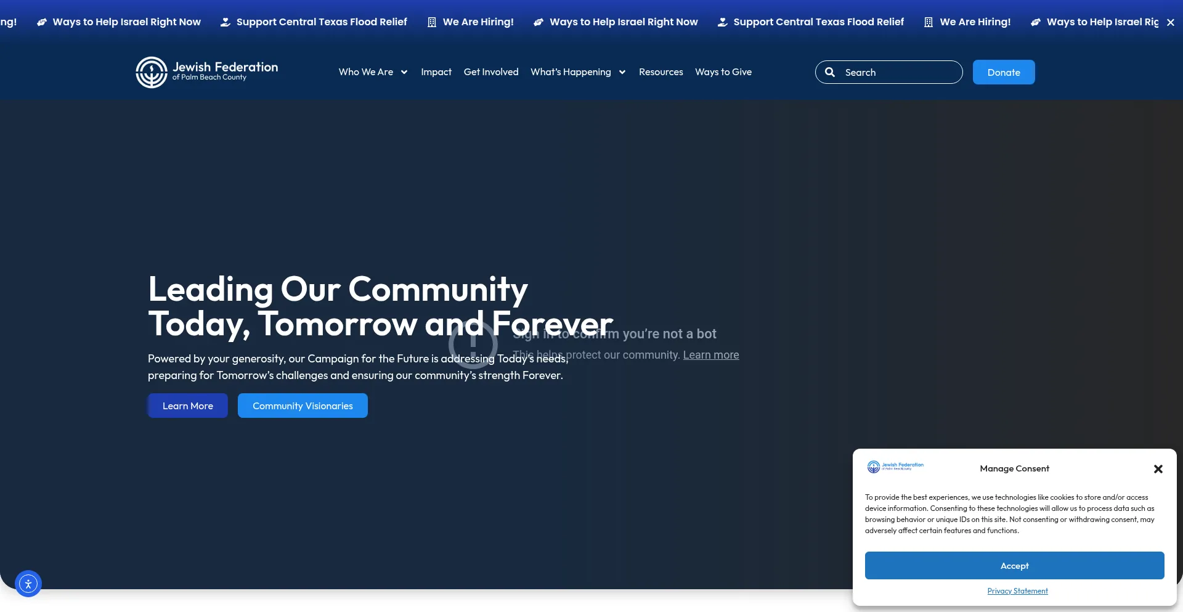The height and width of the screenshot is (612, 1183).
Task: Click the Learn More hero button
Action: [x=188, y=406]
